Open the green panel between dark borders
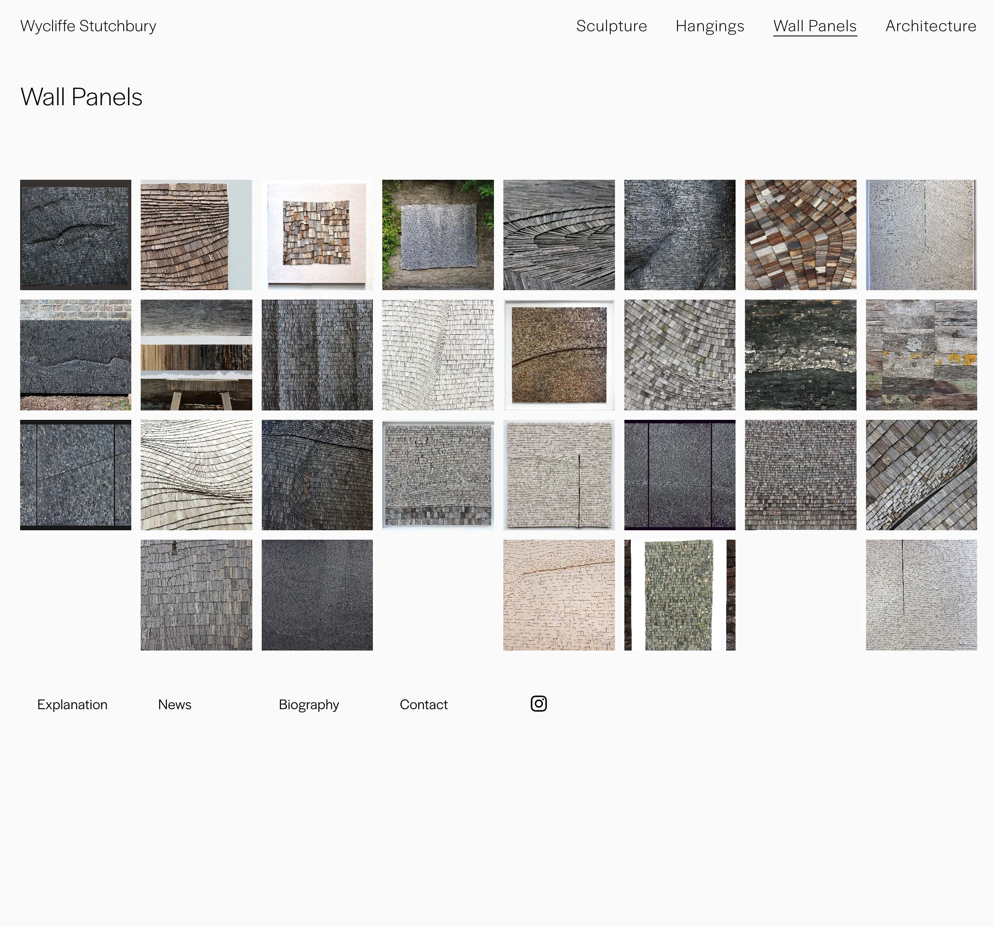Screen dimensions: 993x927 click(679, 595)
